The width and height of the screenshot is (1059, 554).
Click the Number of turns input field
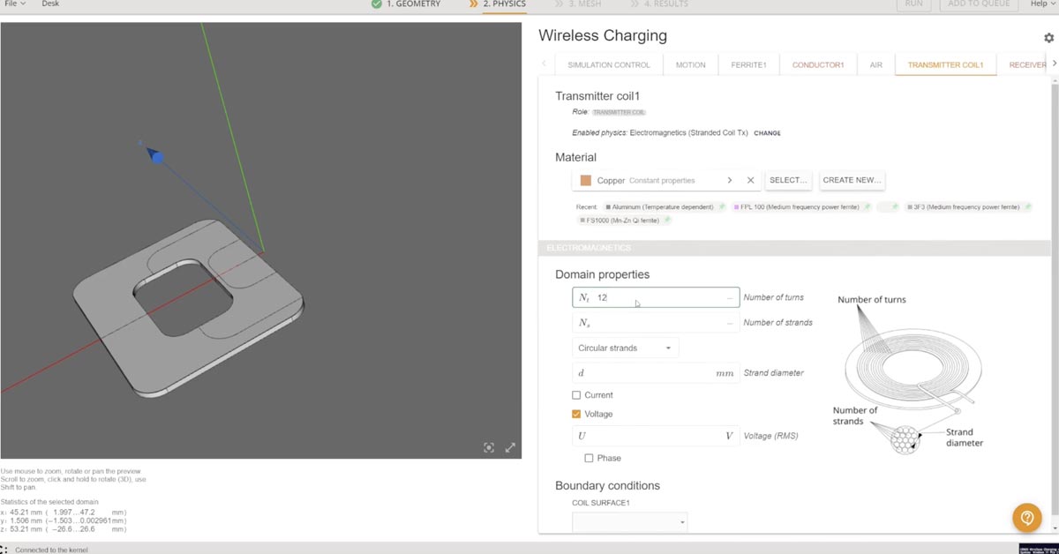point(655,297)
